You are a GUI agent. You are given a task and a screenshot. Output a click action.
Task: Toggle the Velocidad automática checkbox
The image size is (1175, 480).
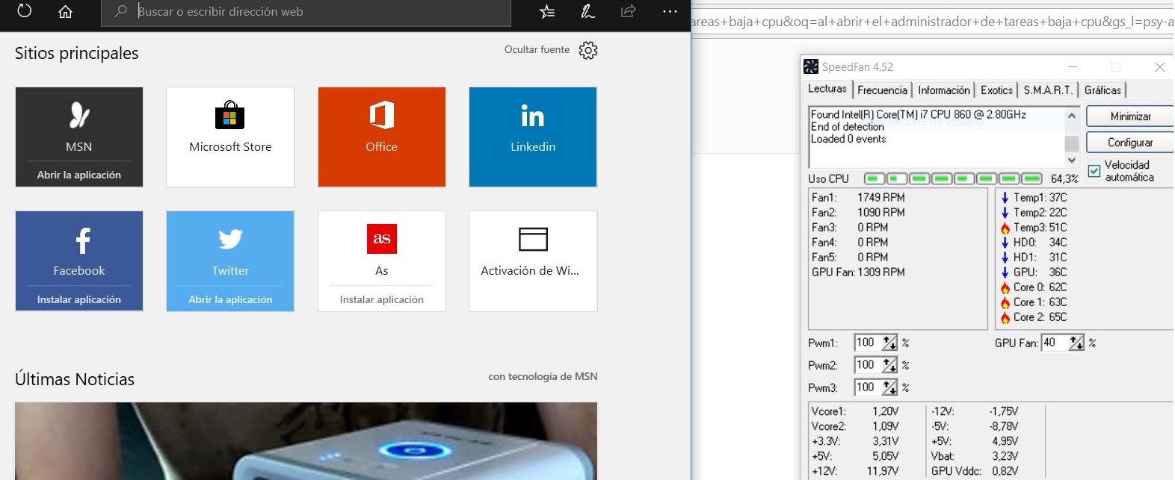(x=1094, y=171)
